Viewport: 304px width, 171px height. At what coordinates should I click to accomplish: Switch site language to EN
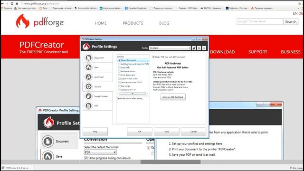(295, 13)
